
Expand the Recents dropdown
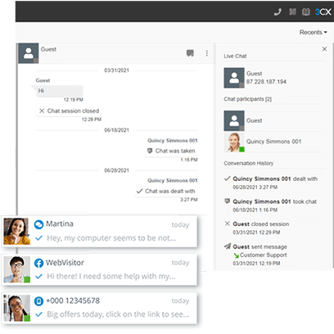point(313,32)
